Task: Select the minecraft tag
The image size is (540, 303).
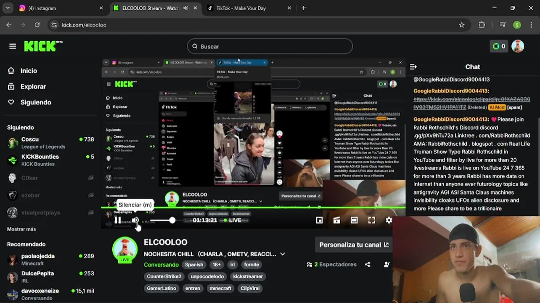Action: click(220, 288)
